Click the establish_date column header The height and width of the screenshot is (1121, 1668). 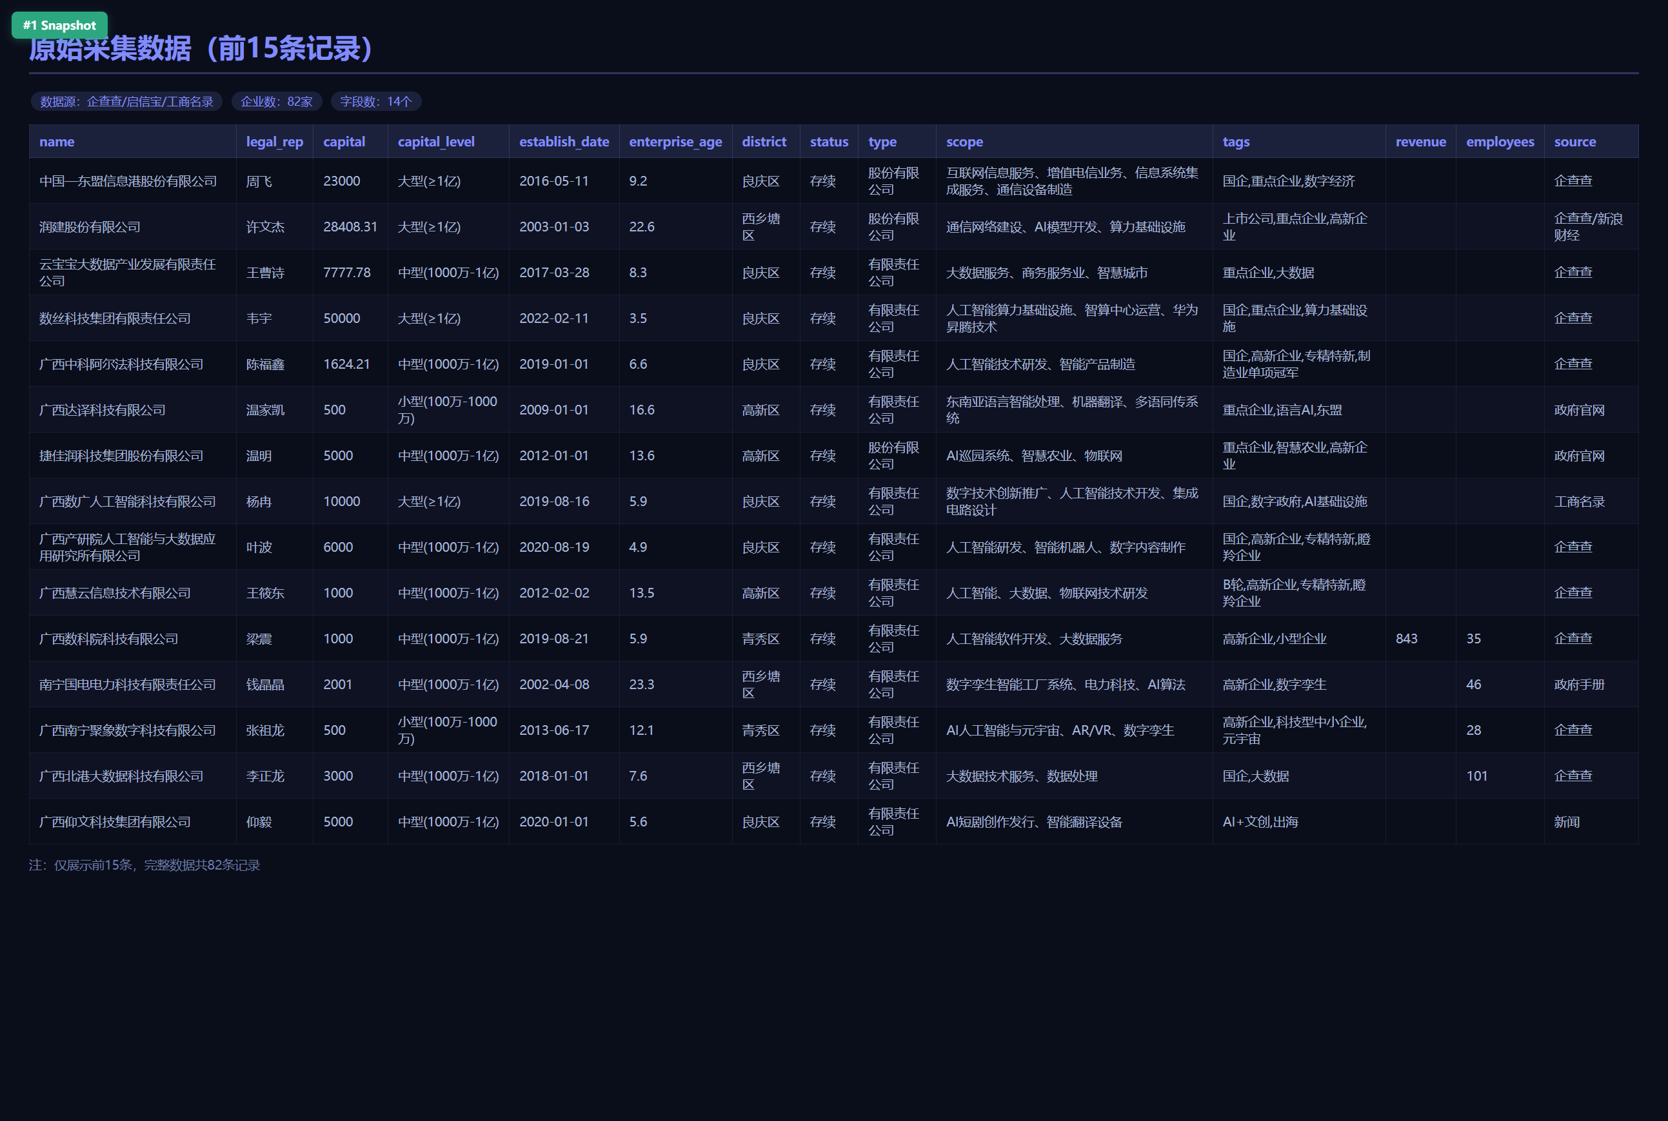click(x=564, y=142)
